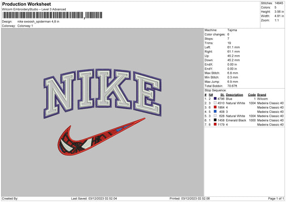The image size is (286, 202).
Task: Click the code '1000' in the Emerald Black row
Action: tap(253, 120)
